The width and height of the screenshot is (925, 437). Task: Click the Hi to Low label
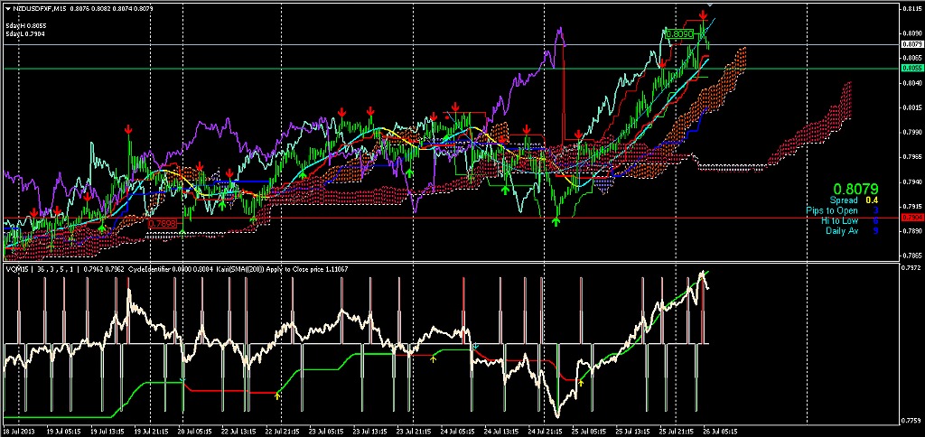(x=839, y=220)
